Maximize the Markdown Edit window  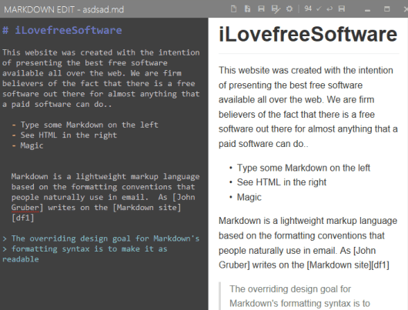coord(387,9)
